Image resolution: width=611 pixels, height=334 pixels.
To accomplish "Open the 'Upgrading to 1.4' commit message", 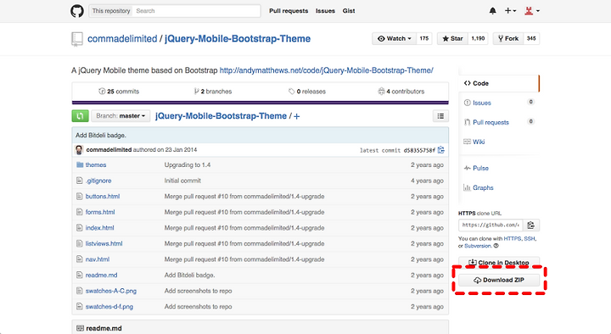I will pyautogui.click(x=188, y=165).
